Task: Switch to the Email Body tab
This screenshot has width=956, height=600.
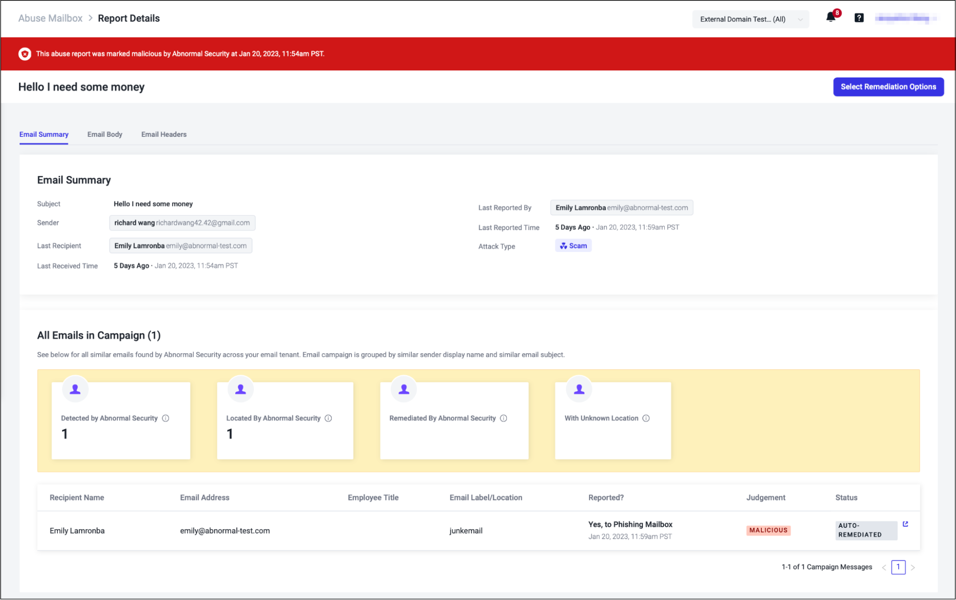Action: 105,134
